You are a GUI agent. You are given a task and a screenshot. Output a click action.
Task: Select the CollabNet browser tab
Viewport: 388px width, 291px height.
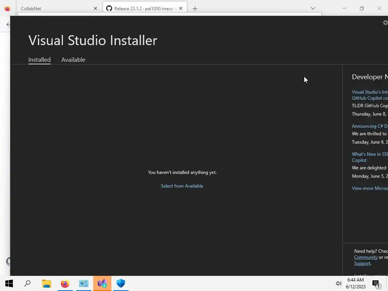click(56, 8)
